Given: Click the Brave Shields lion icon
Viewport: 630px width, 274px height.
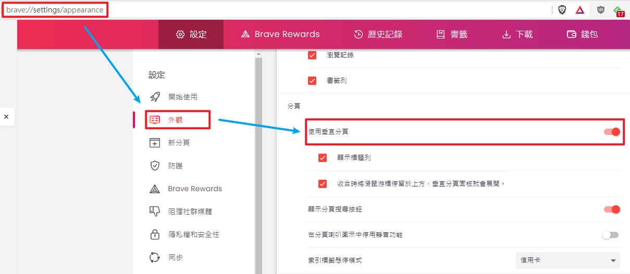Looking at the screenshot, I should pos(562,10).
